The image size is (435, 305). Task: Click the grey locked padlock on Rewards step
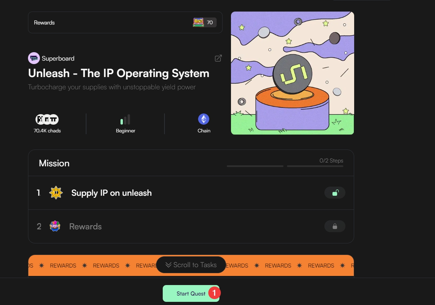(x=335, y=226)
